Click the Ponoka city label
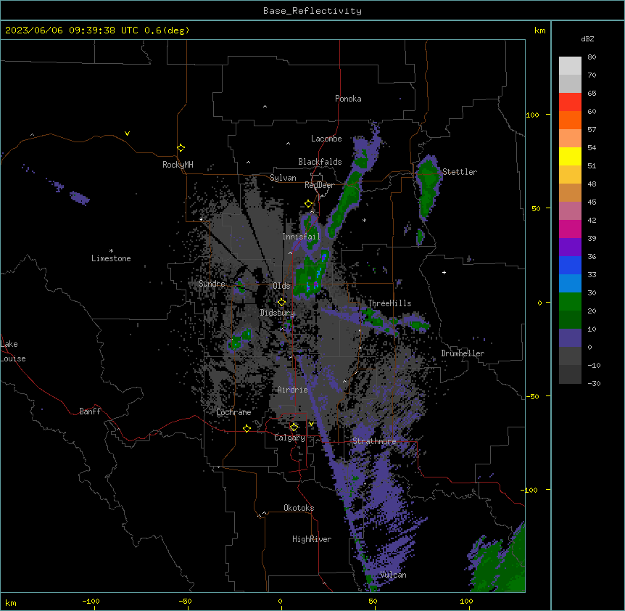This screenshot has height=611, width=625. [348, 99]
